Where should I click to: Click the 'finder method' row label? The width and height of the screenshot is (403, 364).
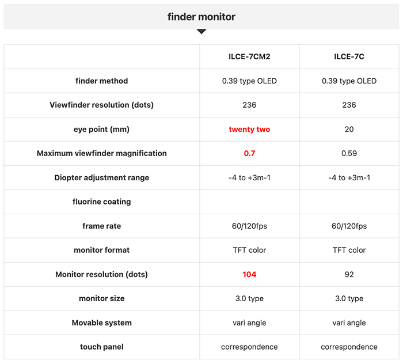101,81
